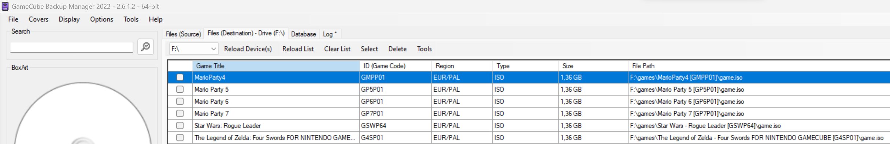This screenshot has height=144, width=890.
Task: Click game code GP7P01
Action: pyautogui.click(x=372, y=114)
